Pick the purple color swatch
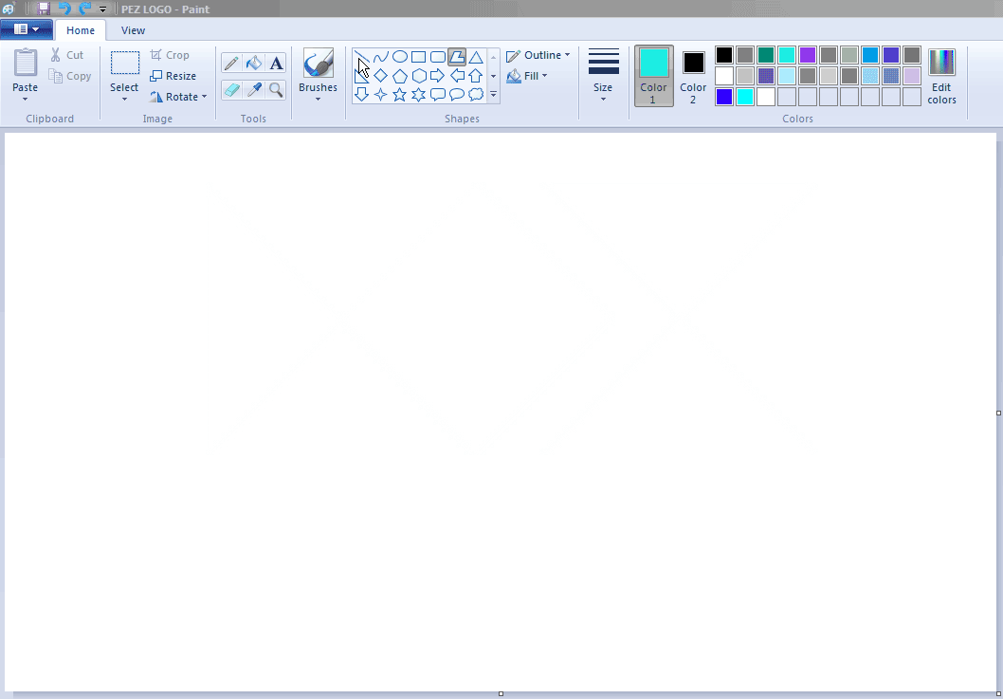The height and width of the screenshot is (699, 1003). click(808, 55)
